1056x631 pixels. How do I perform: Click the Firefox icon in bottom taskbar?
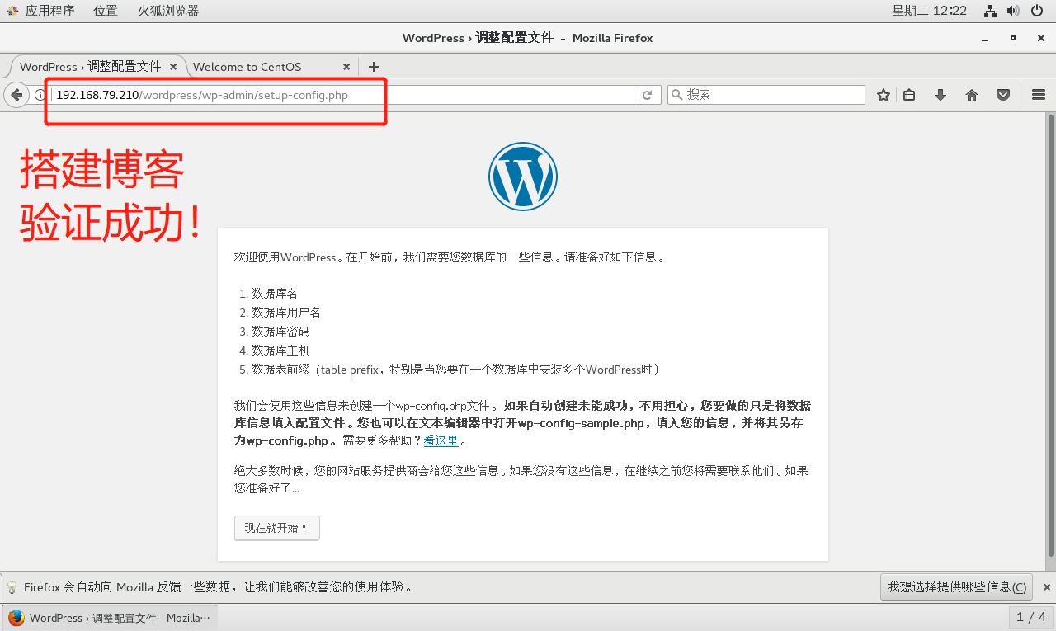(16, 618)
